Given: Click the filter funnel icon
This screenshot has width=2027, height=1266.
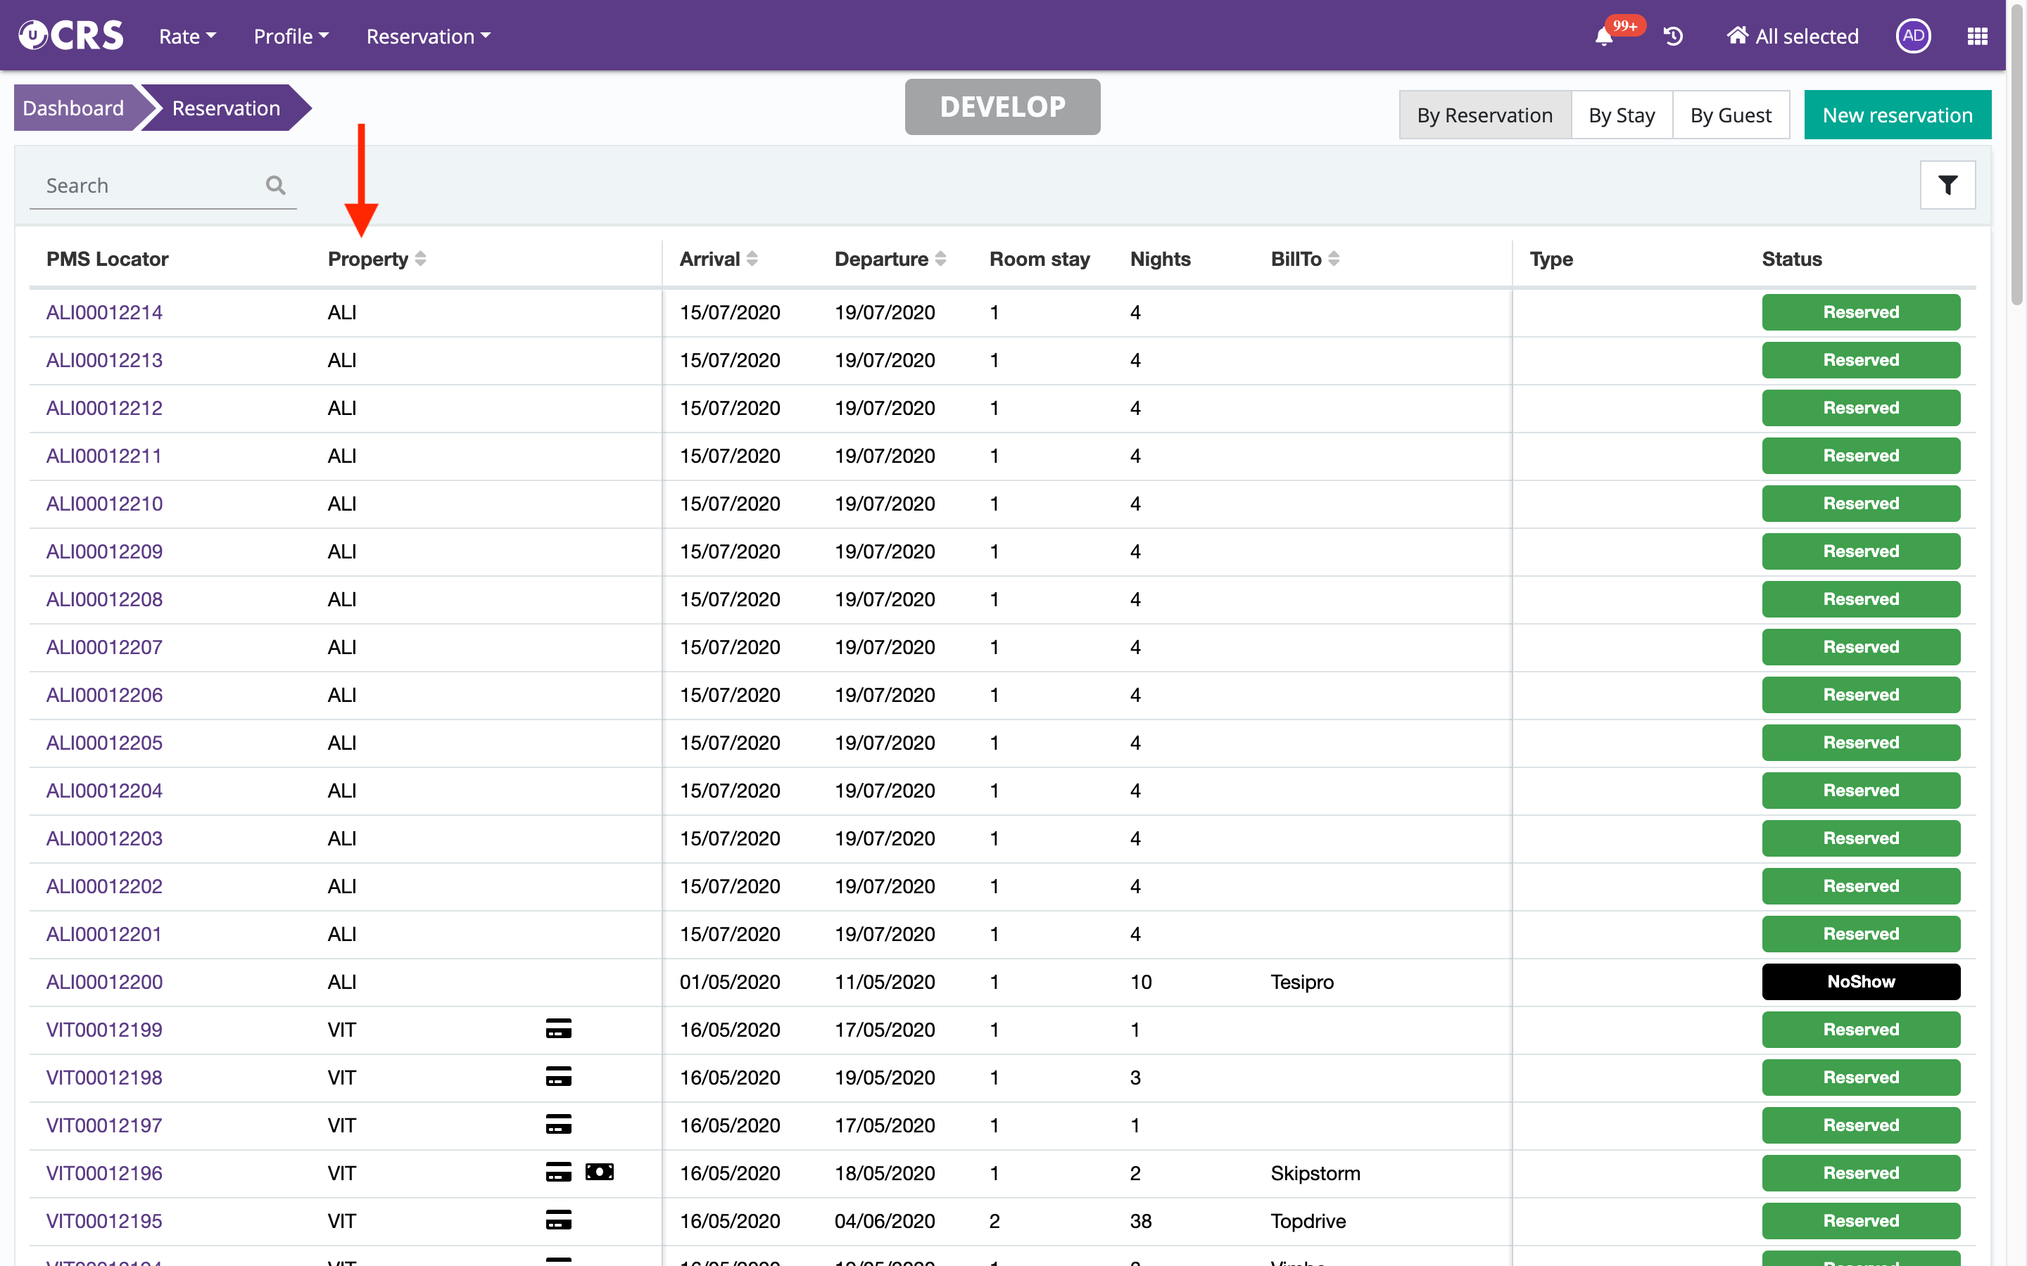Looking at the screenshot, I should (1947, 185).
